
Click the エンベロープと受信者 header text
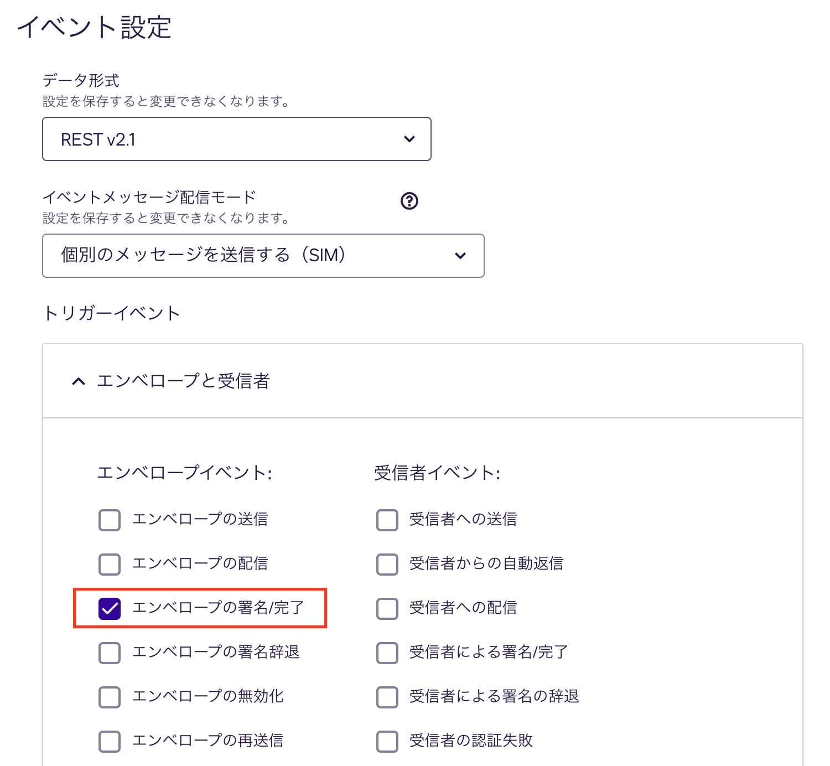[183, 381]
